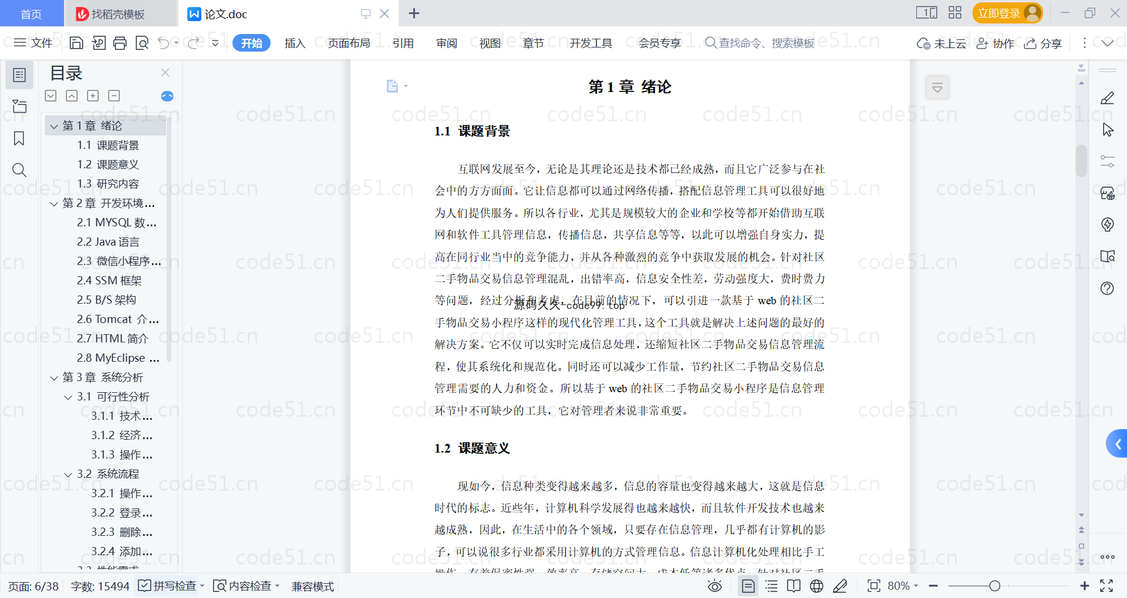Viewport: 1127px width, 598px height.
Task: Click the 字数: 15494 word count
Action: click(x=100, y=586)
